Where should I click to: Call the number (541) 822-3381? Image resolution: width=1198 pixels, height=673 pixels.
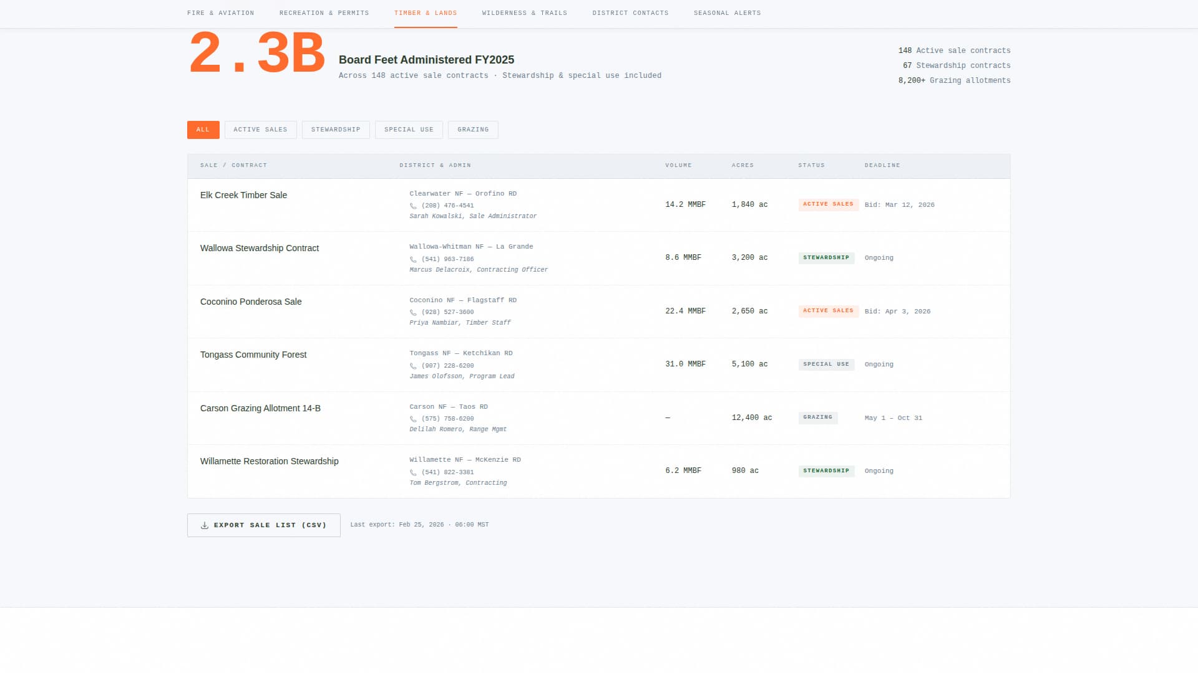click(x=447, y=472)
